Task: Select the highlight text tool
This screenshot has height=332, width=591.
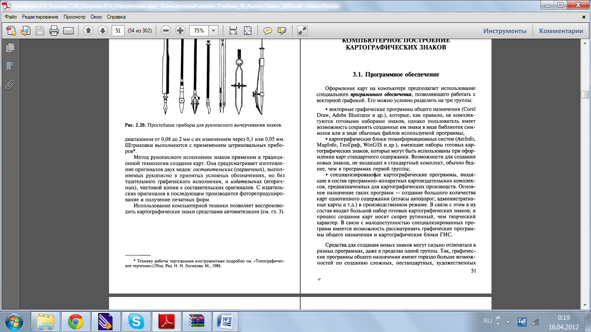Action: [282, 31]
